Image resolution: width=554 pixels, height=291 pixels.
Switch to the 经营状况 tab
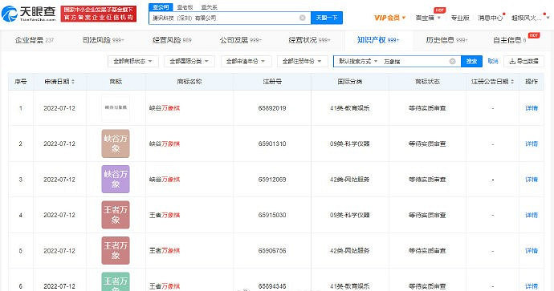point(309,40)
